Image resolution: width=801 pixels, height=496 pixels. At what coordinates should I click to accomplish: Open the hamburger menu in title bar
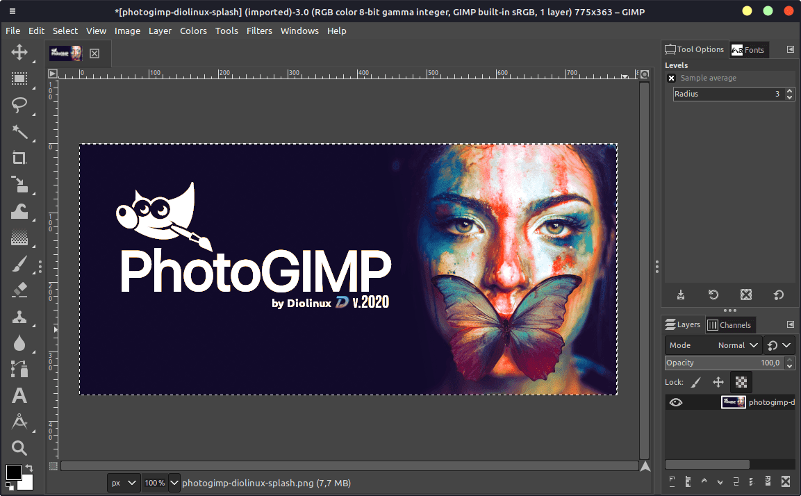click(13, 11)
